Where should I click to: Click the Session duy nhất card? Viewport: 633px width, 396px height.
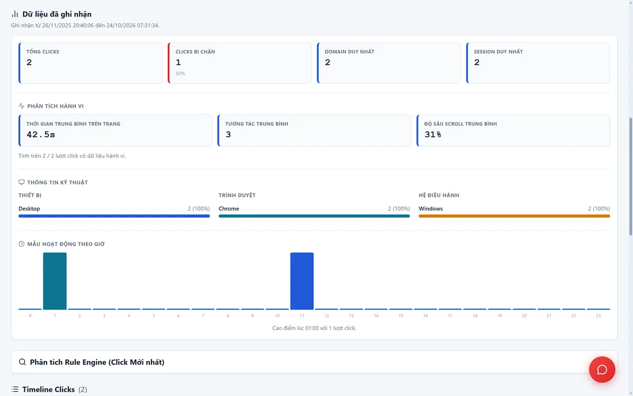[x=538, y=63]
